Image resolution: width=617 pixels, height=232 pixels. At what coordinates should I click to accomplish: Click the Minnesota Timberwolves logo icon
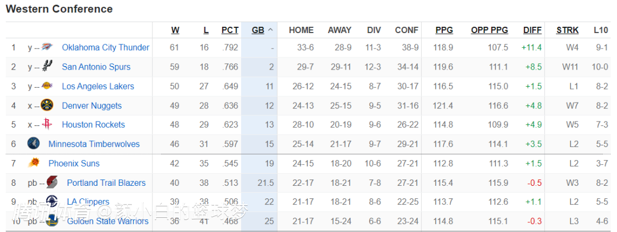pos(34,144)
